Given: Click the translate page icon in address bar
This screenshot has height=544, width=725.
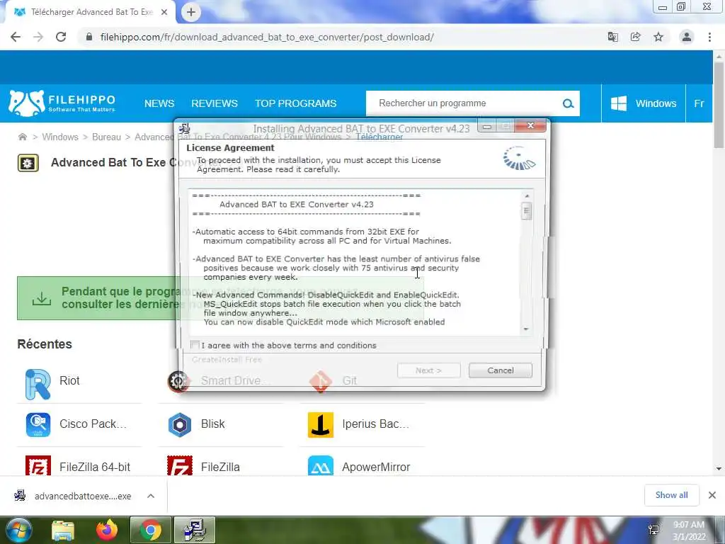Looking at the screenshot, I should pyautogui.click(x=613, y=37).
